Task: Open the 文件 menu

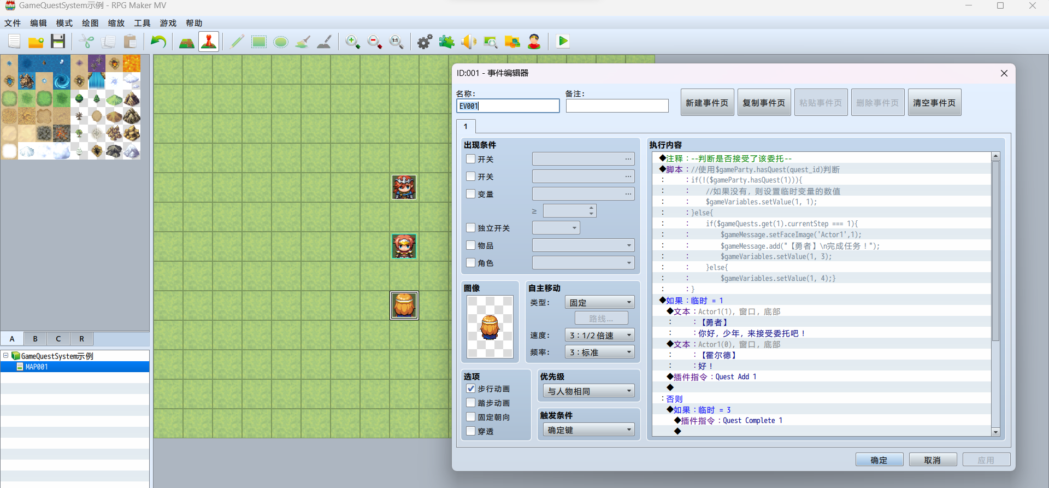Action: (x=13, y=23)
